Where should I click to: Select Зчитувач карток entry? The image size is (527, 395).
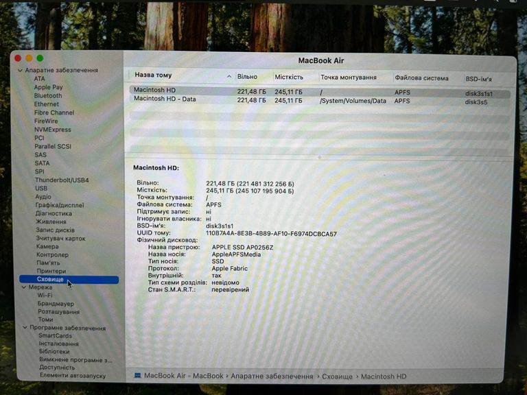coord(61,239)
